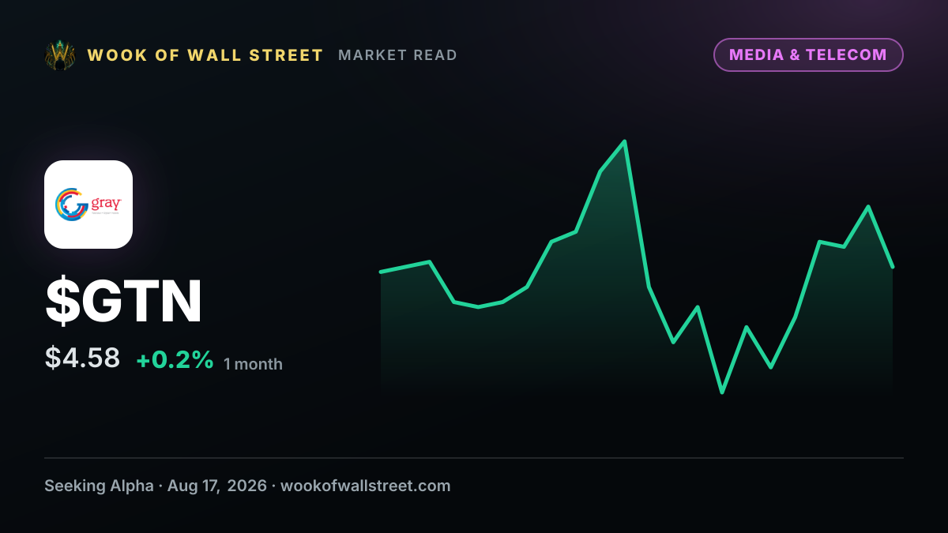Select the Media & Telecom tag

click(808, 54)
